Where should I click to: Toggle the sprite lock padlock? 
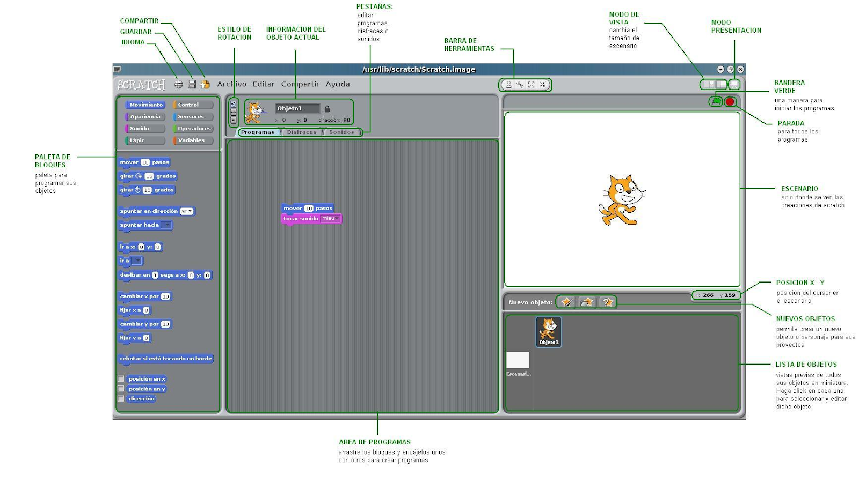point(327,109)
